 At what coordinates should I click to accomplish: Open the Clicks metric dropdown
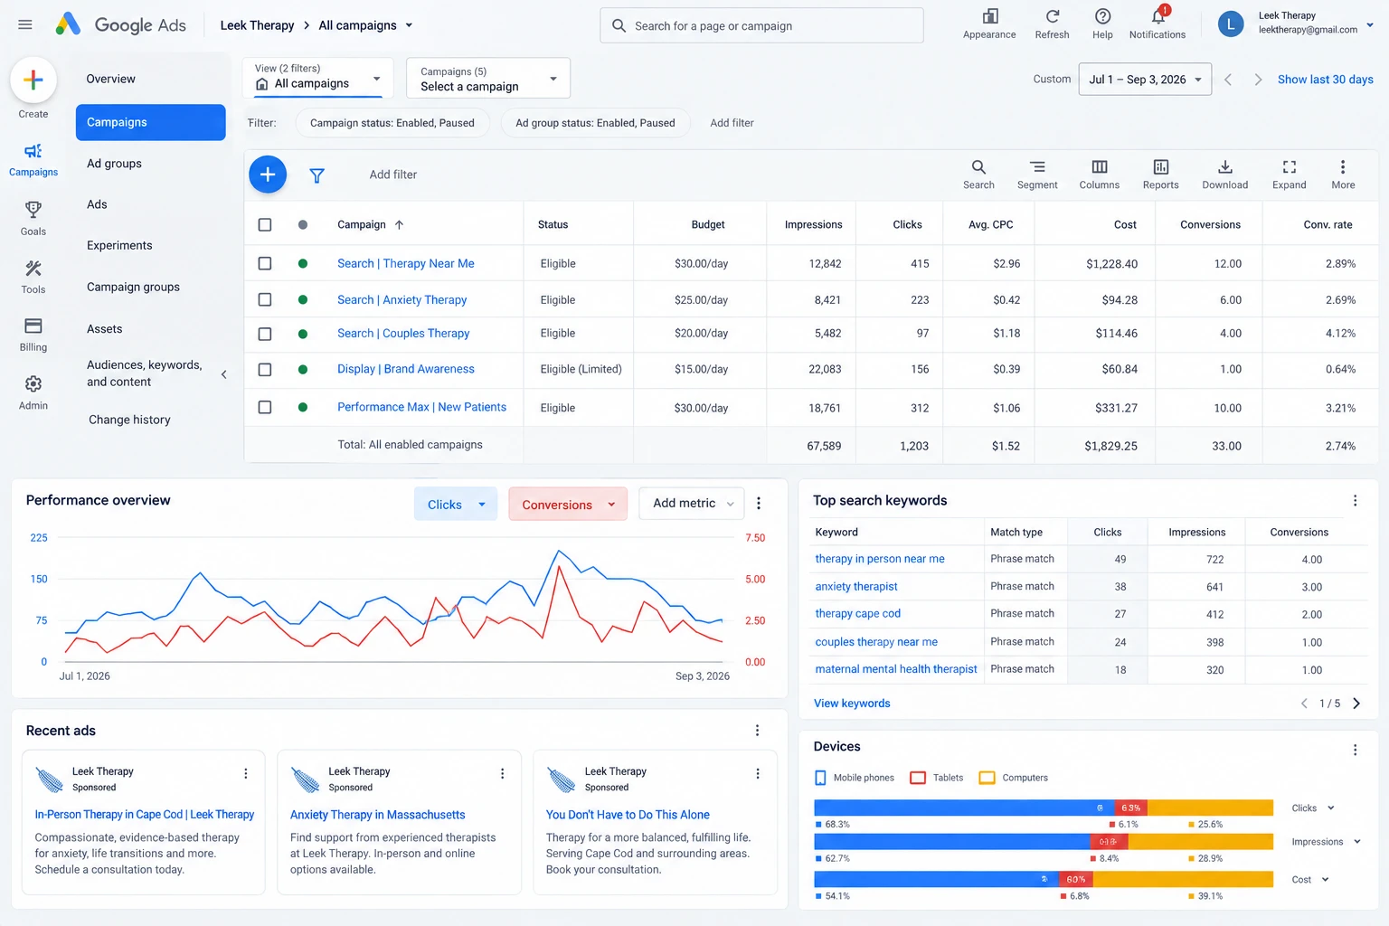456,504
